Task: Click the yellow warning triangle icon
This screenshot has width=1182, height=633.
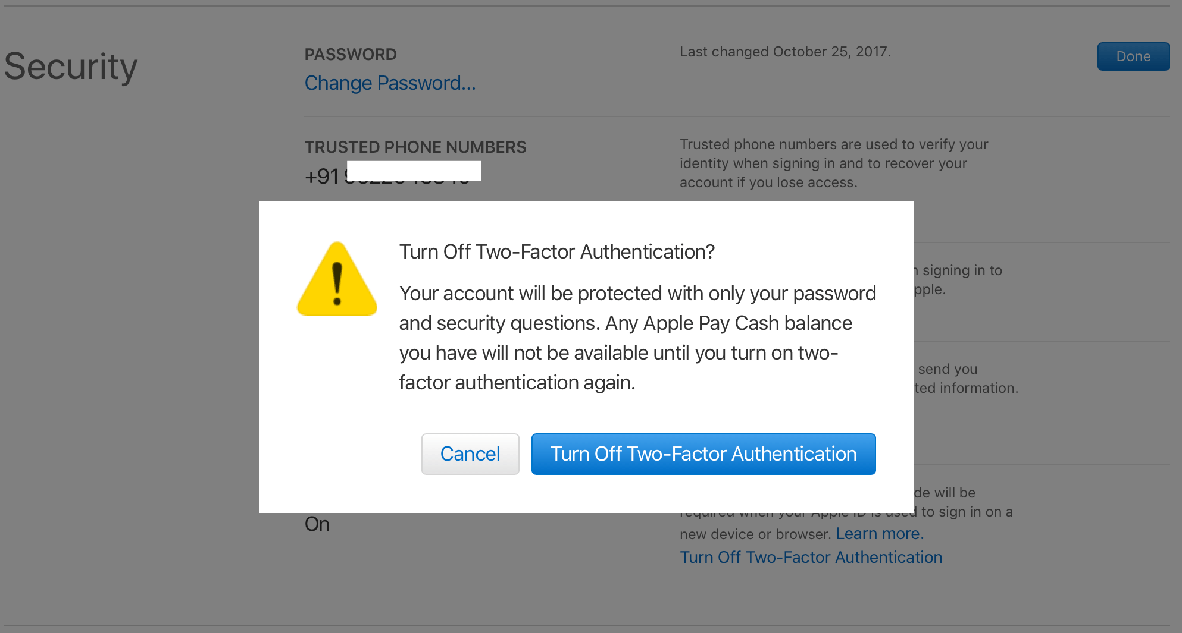Action: pos(337,281)
